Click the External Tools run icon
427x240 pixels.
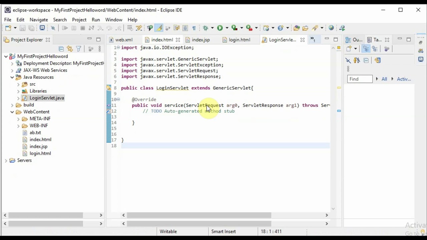click(x=249, y=28)
